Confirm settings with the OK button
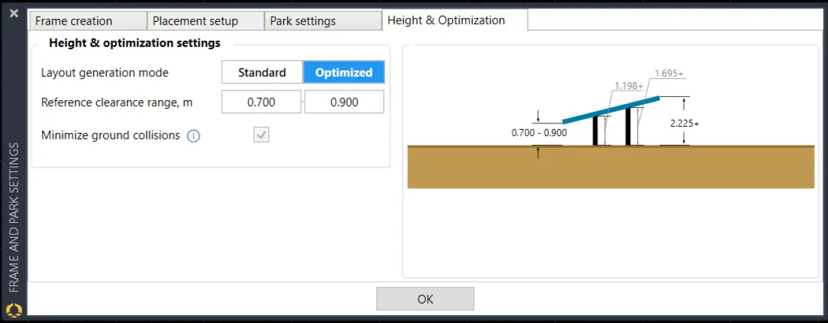The height and width of the screenshot is (323, 828). point(425,299)
